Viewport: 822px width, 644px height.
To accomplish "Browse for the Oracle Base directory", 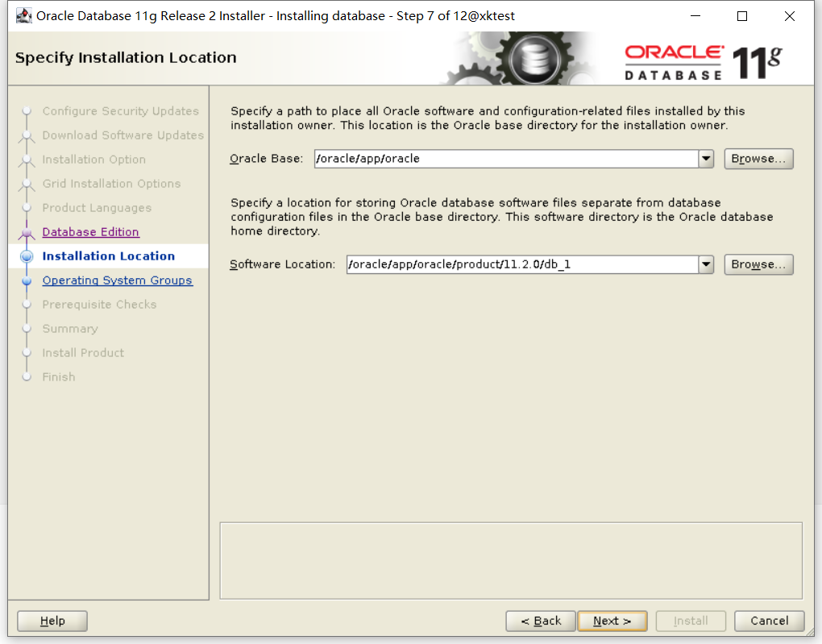I will [x=758, y=158].
